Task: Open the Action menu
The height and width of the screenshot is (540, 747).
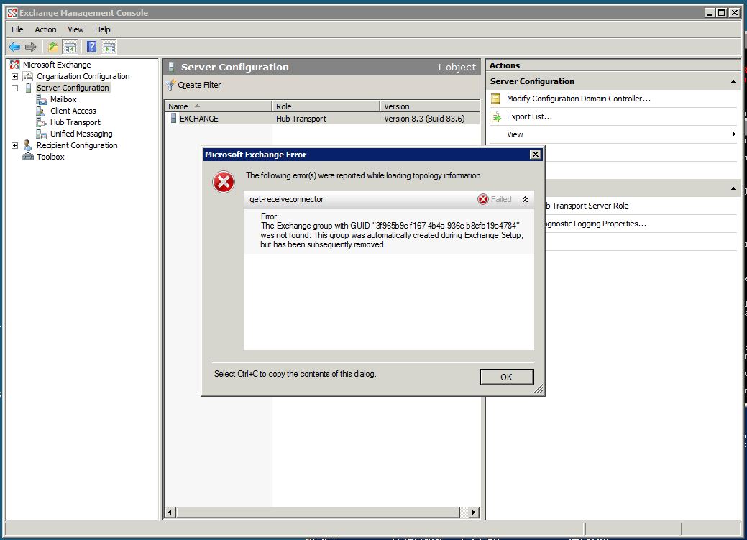Action: click(46, 29)
